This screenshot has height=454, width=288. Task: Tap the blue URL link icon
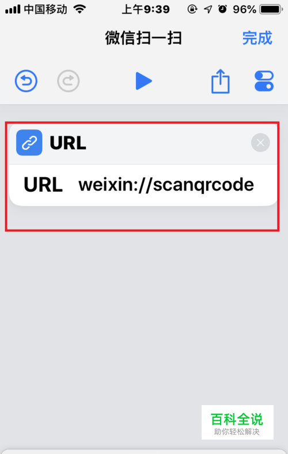point(29,143)
